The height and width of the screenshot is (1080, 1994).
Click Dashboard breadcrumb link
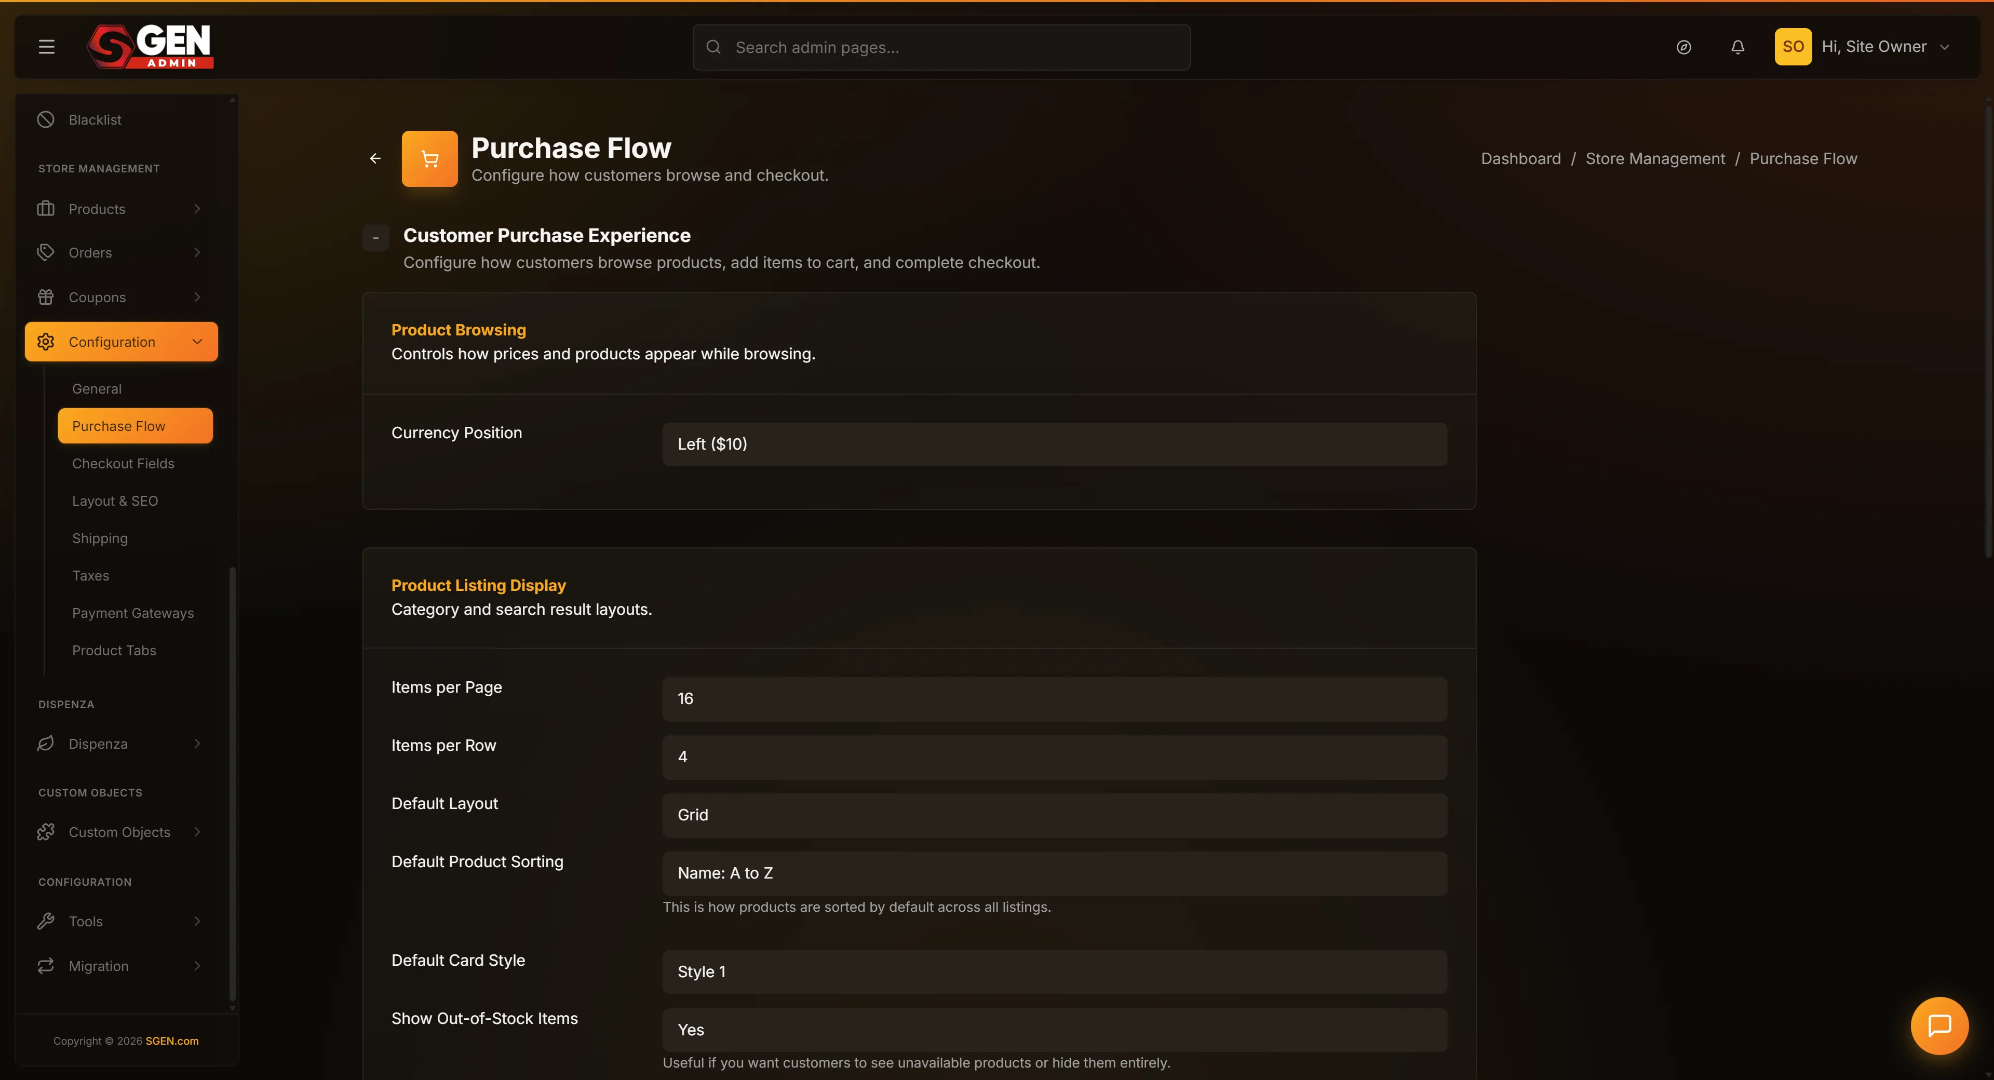point(1520,159)
